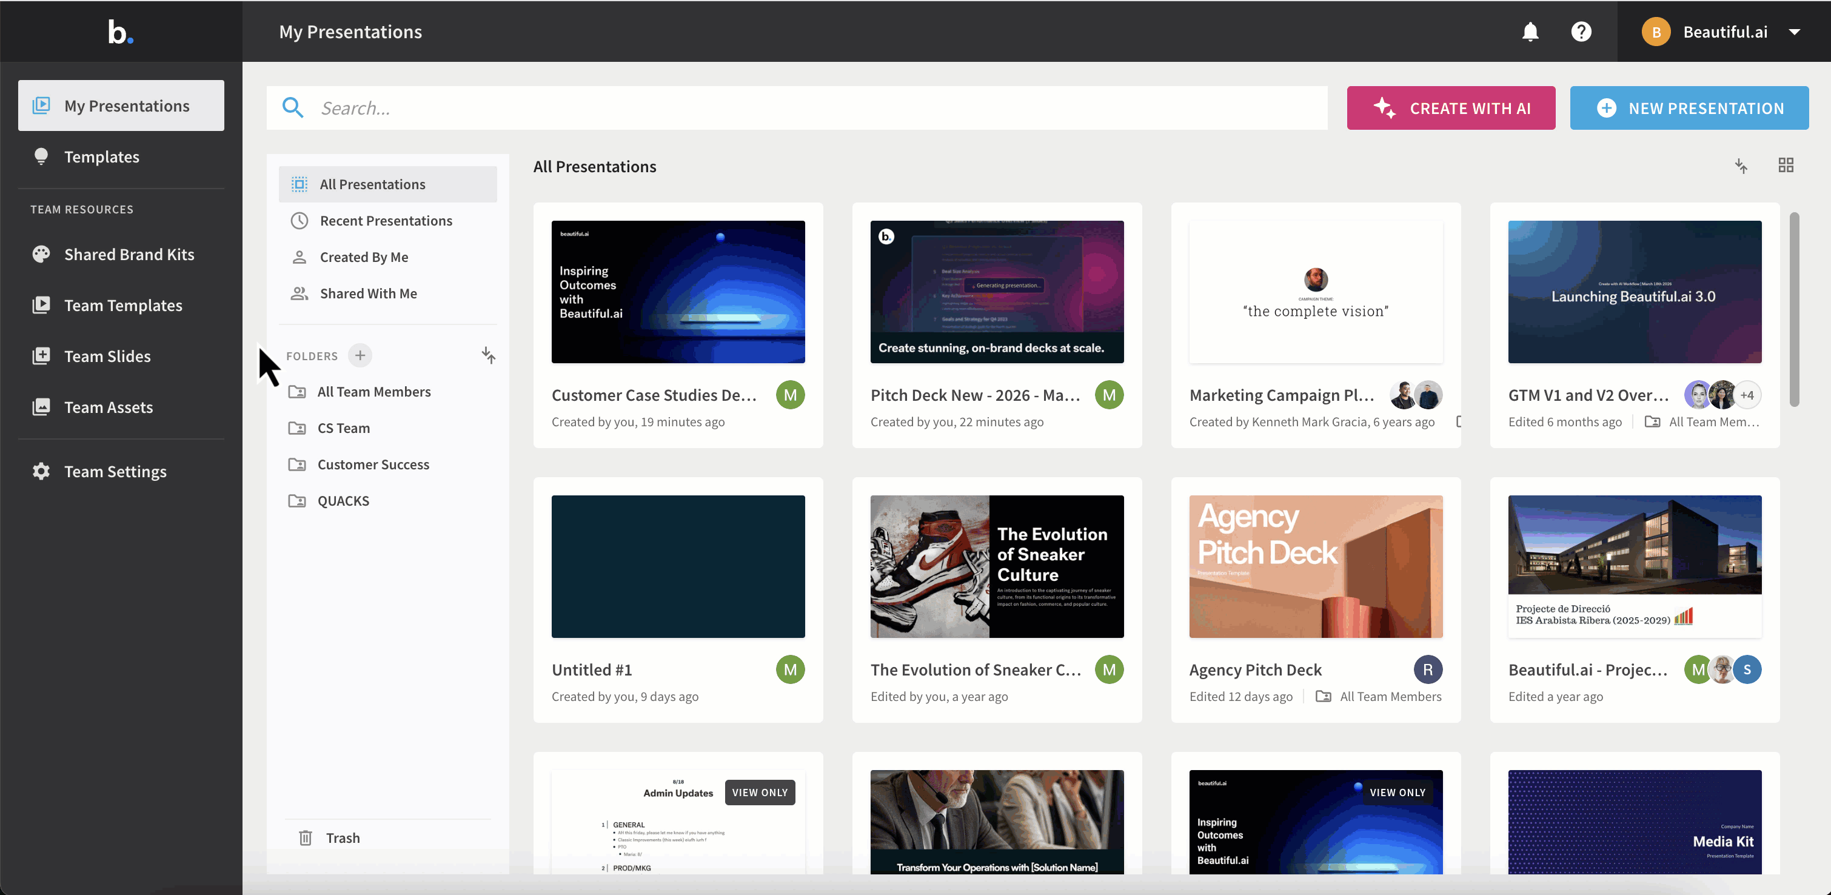The width and height of the screenshot is (1831, 895).
Task: Click the Trash bin icon
Action: click(306, 838)
